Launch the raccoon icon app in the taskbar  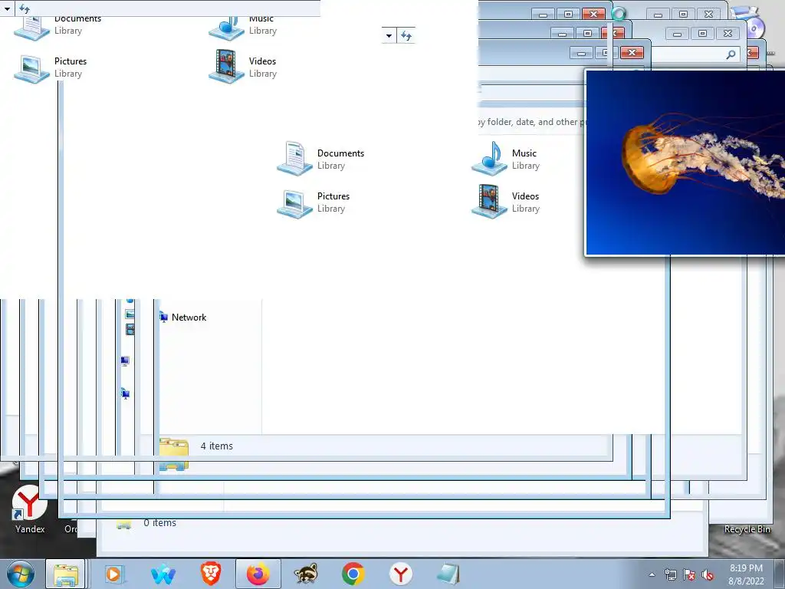click(x=305, y=574)
